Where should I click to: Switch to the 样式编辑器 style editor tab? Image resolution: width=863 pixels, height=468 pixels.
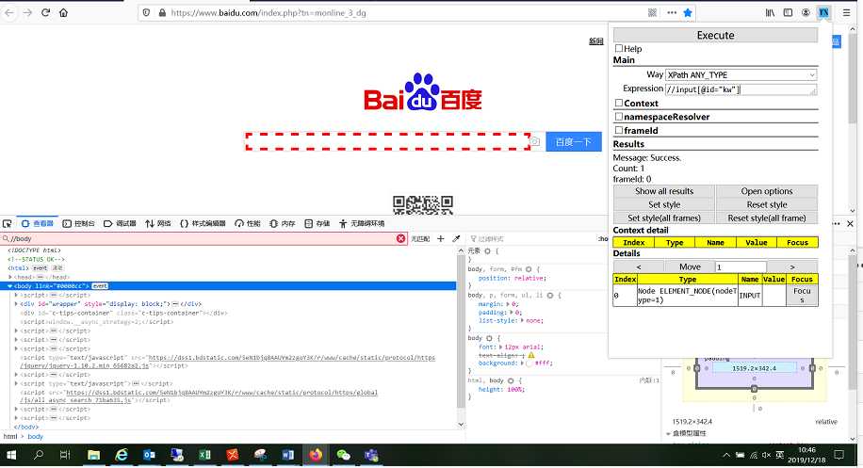204,224
